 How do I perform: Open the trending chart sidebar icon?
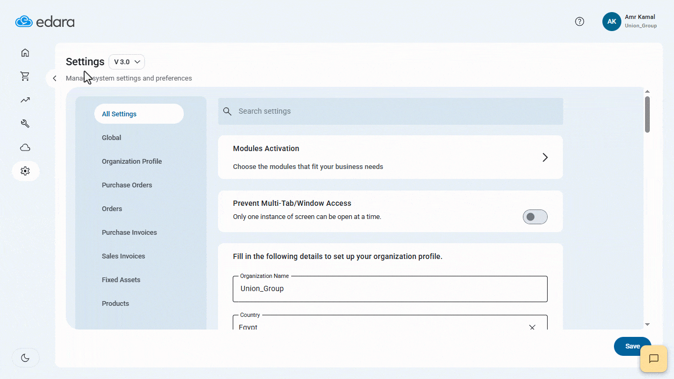click(x=25, y=100)
